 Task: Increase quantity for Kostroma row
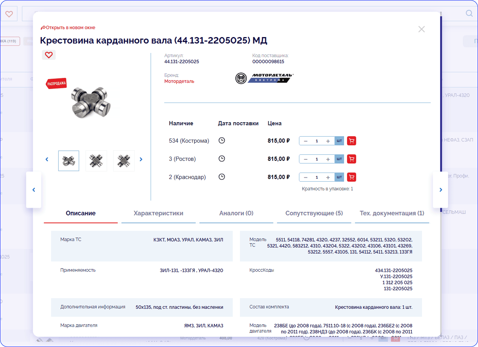pos(328,141)
